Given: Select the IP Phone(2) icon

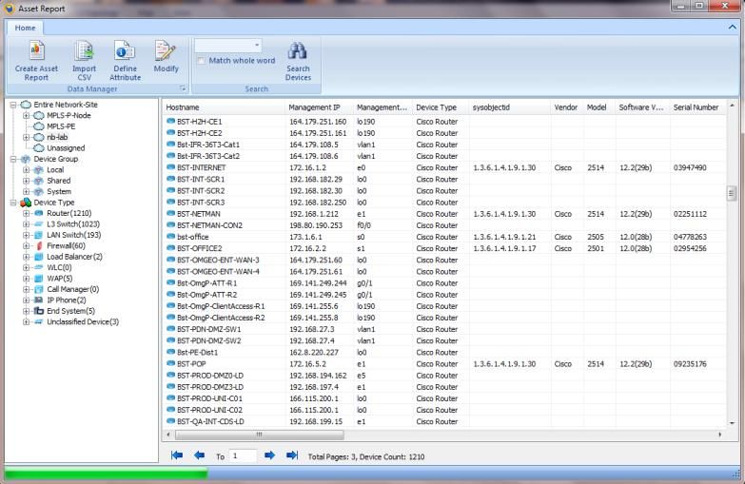Looking at the screenshot, I should click(x=39, y=300).
